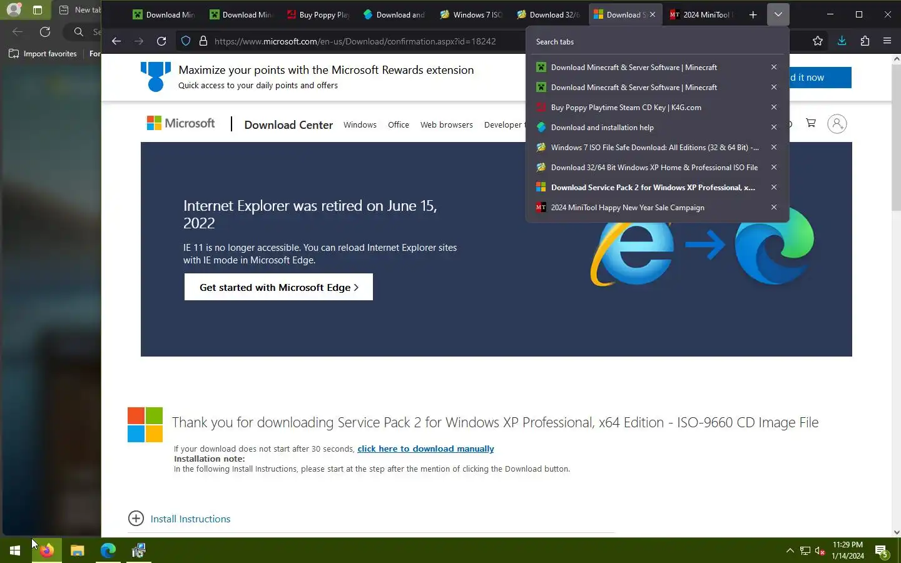Open the Firefox hamburger menu

tap(887, 41)
